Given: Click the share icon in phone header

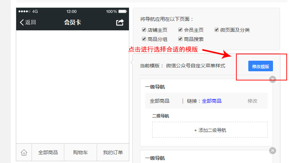Looking at the screenshot, I should pyautogui.click(x=120, y=23).
